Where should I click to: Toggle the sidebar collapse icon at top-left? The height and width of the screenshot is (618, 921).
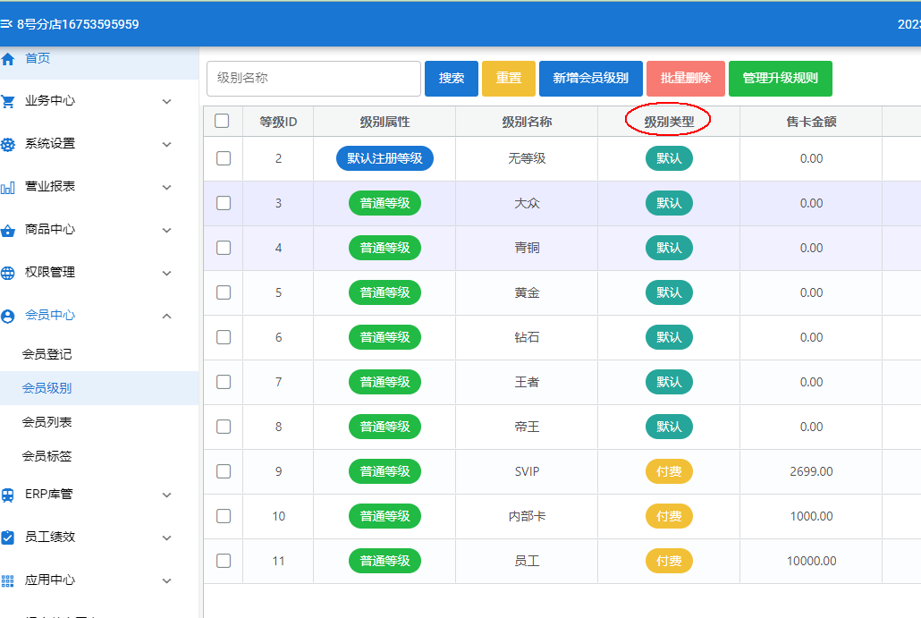[x=6, y=24]
